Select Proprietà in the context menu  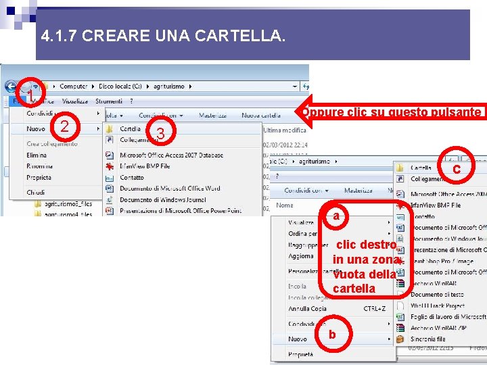click(x=300, y=354)
